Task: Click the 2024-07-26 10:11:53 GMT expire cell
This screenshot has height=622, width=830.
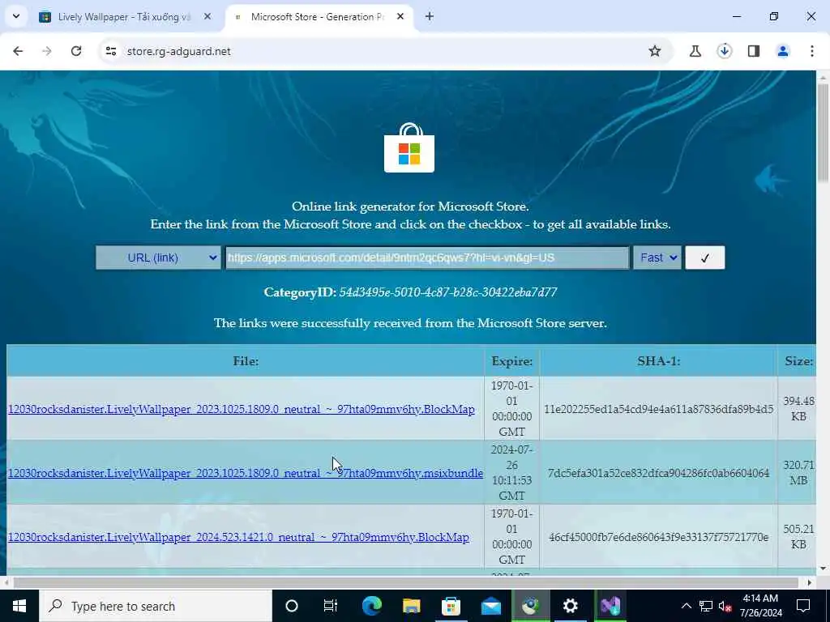Action: [x=512, y=472]
